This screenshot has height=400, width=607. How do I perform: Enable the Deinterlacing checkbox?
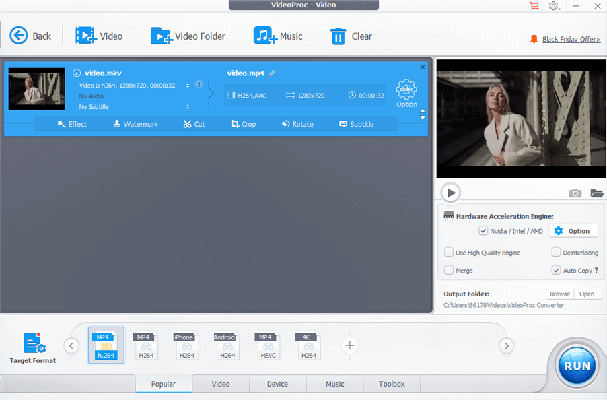(556, 252)
